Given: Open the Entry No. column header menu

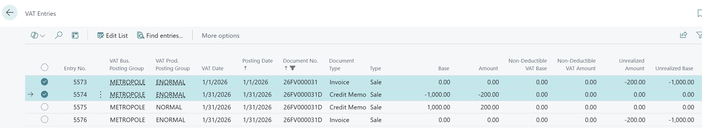Looking at the screenshot, I should pos(75,68).
